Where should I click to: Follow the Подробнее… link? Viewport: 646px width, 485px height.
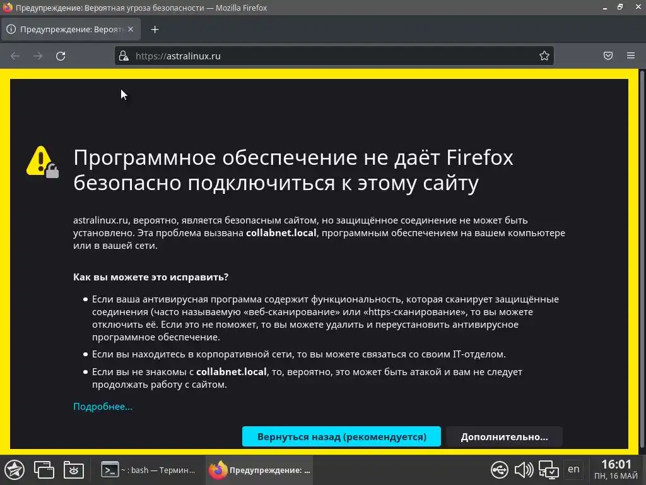[103, 407]
